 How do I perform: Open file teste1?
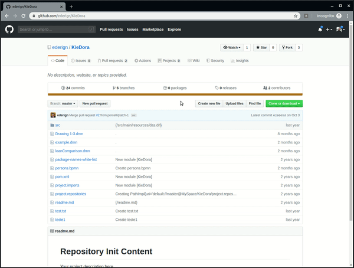pos(60,220)
